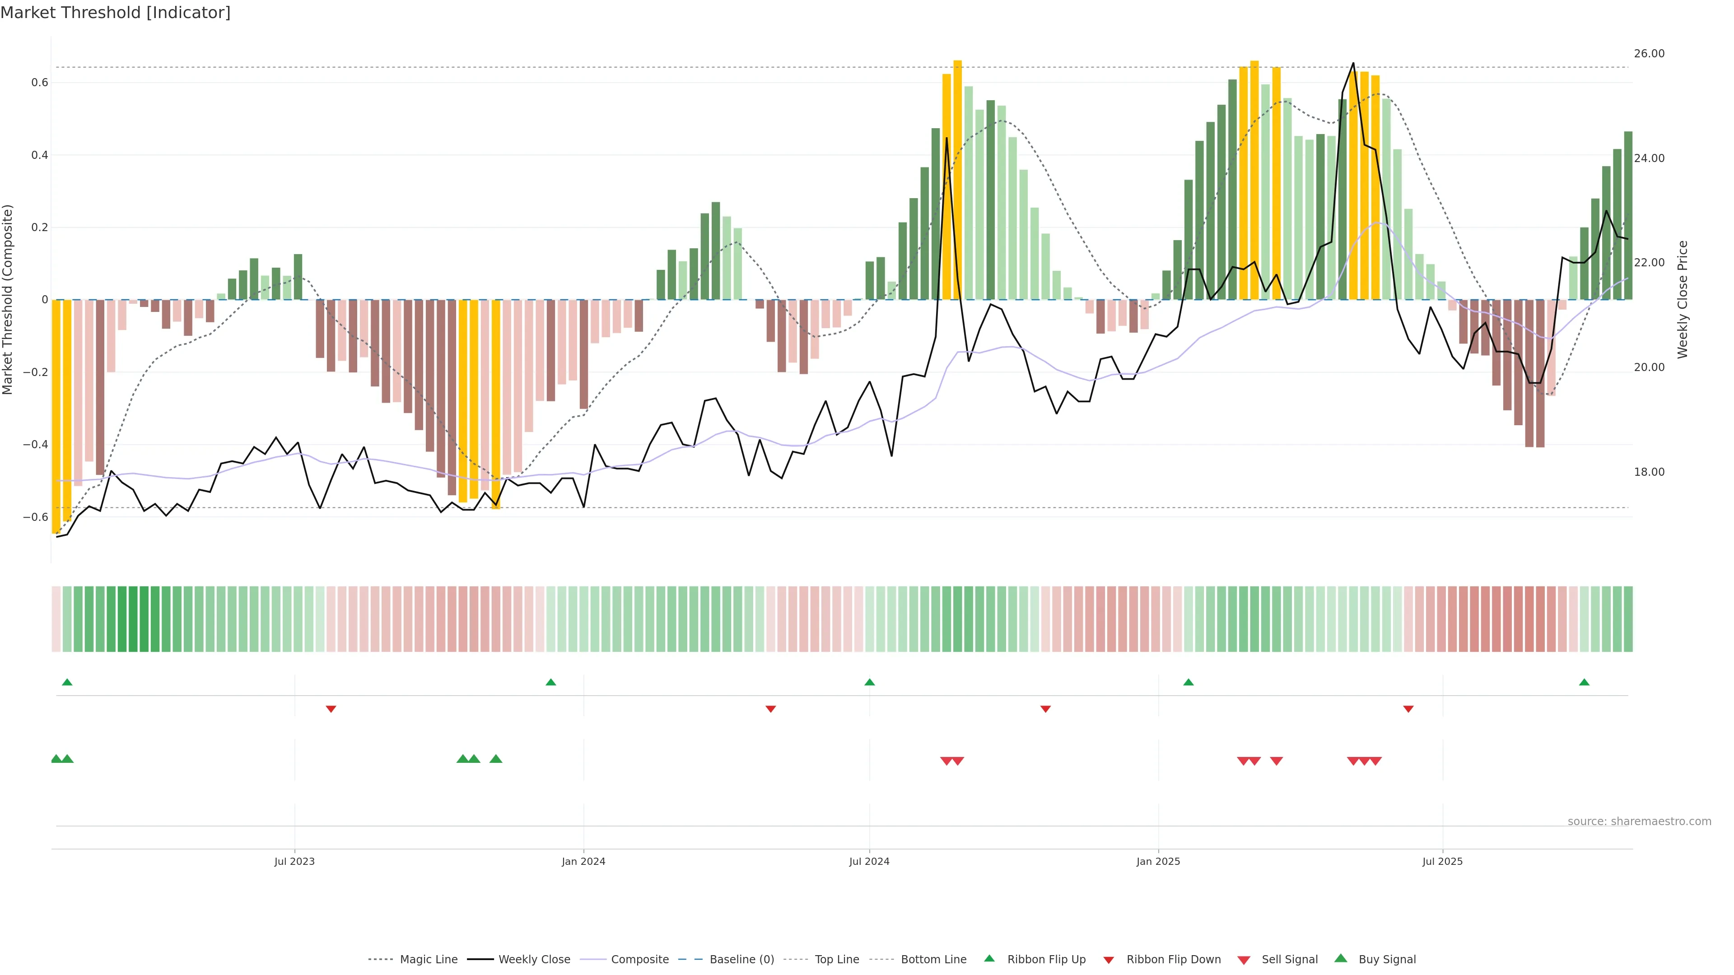Viewport: 1734px width, 975px height.
Task: Click the ribbon flip down marker after Jul 2023
Action: 331,709
